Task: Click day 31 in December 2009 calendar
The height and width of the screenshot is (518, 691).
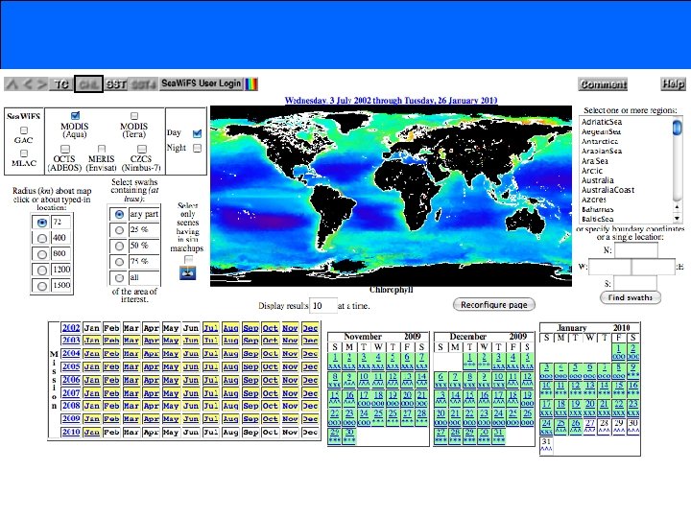Action: (x=498, y=436)
